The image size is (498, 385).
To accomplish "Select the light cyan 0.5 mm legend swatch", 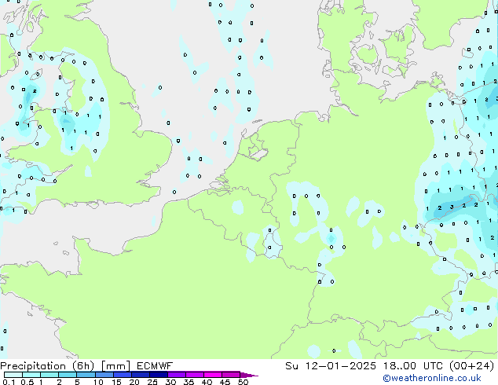I will click(31, 375).
